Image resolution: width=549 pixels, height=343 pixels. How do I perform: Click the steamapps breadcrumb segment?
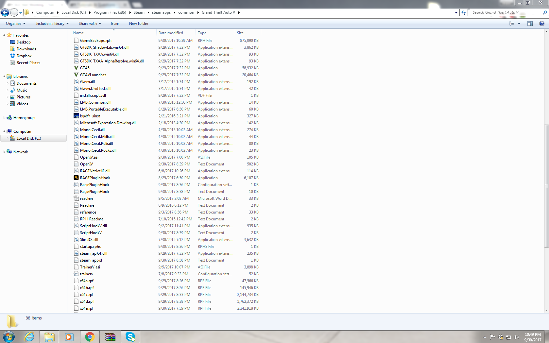click(x=161, y=12)
